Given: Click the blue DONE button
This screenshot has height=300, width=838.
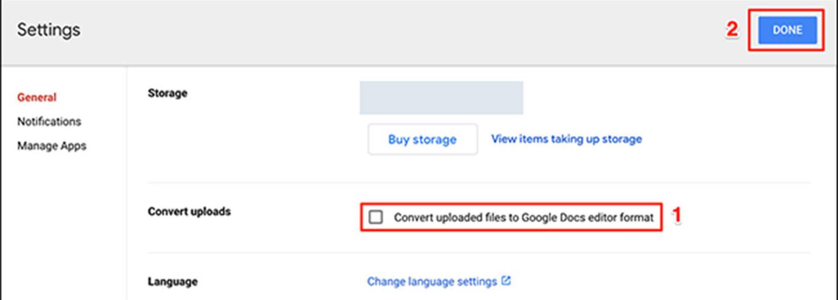Looking at the screenshot, I should (x=787, y=30).
